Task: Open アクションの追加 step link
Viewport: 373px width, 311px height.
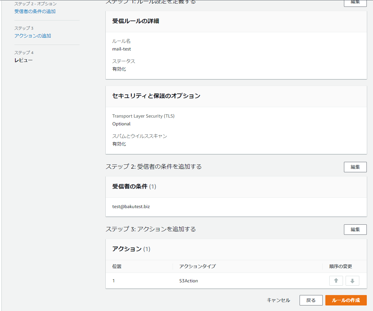Action: tap(33, 35)
